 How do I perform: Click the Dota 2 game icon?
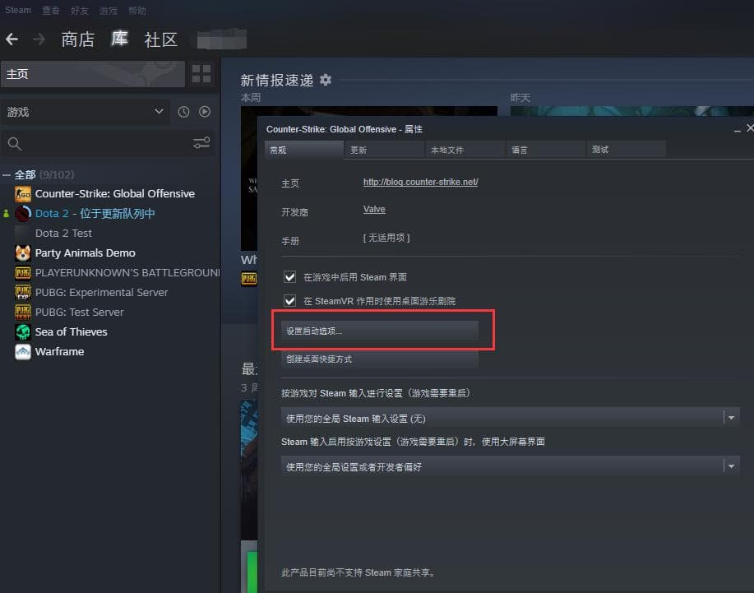click(x=22, y=214)
